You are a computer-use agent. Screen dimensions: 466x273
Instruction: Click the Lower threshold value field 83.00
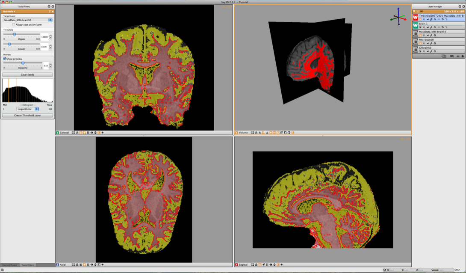[x=44, y=47]
